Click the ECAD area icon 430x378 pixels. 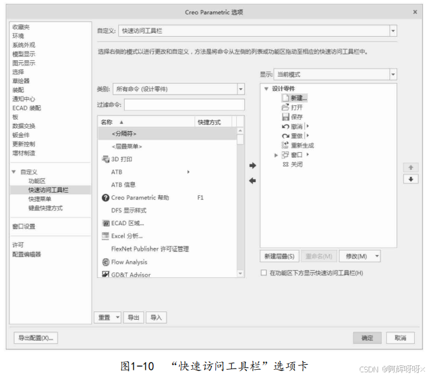click(x=106, y=223)
